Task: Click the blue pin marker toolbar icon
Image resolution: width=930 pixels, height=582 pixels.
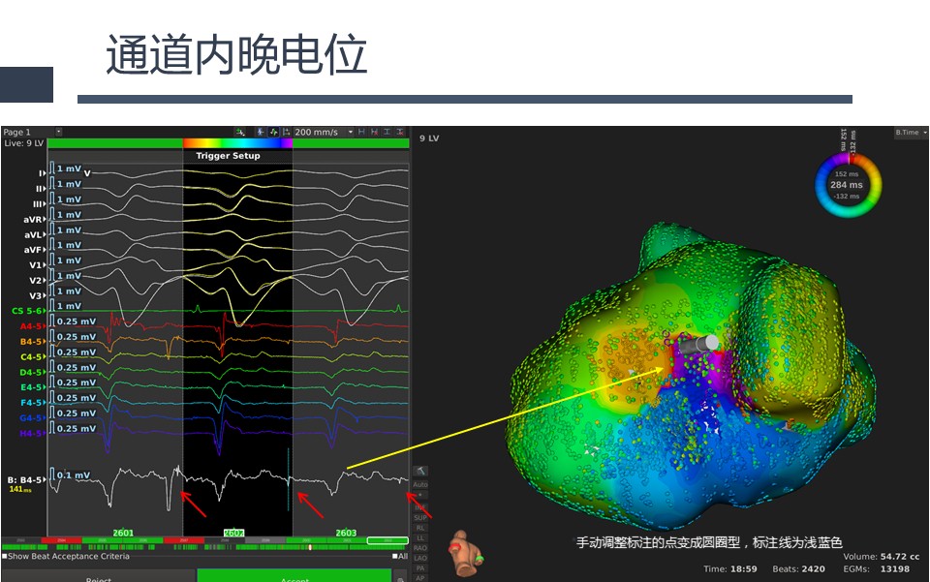Action: 261,132
